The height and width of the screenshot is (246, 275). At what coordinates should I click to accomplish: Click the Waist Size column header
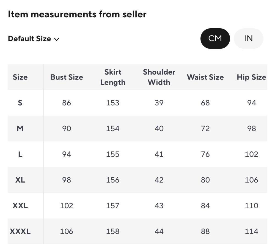(x=205, y=77)
